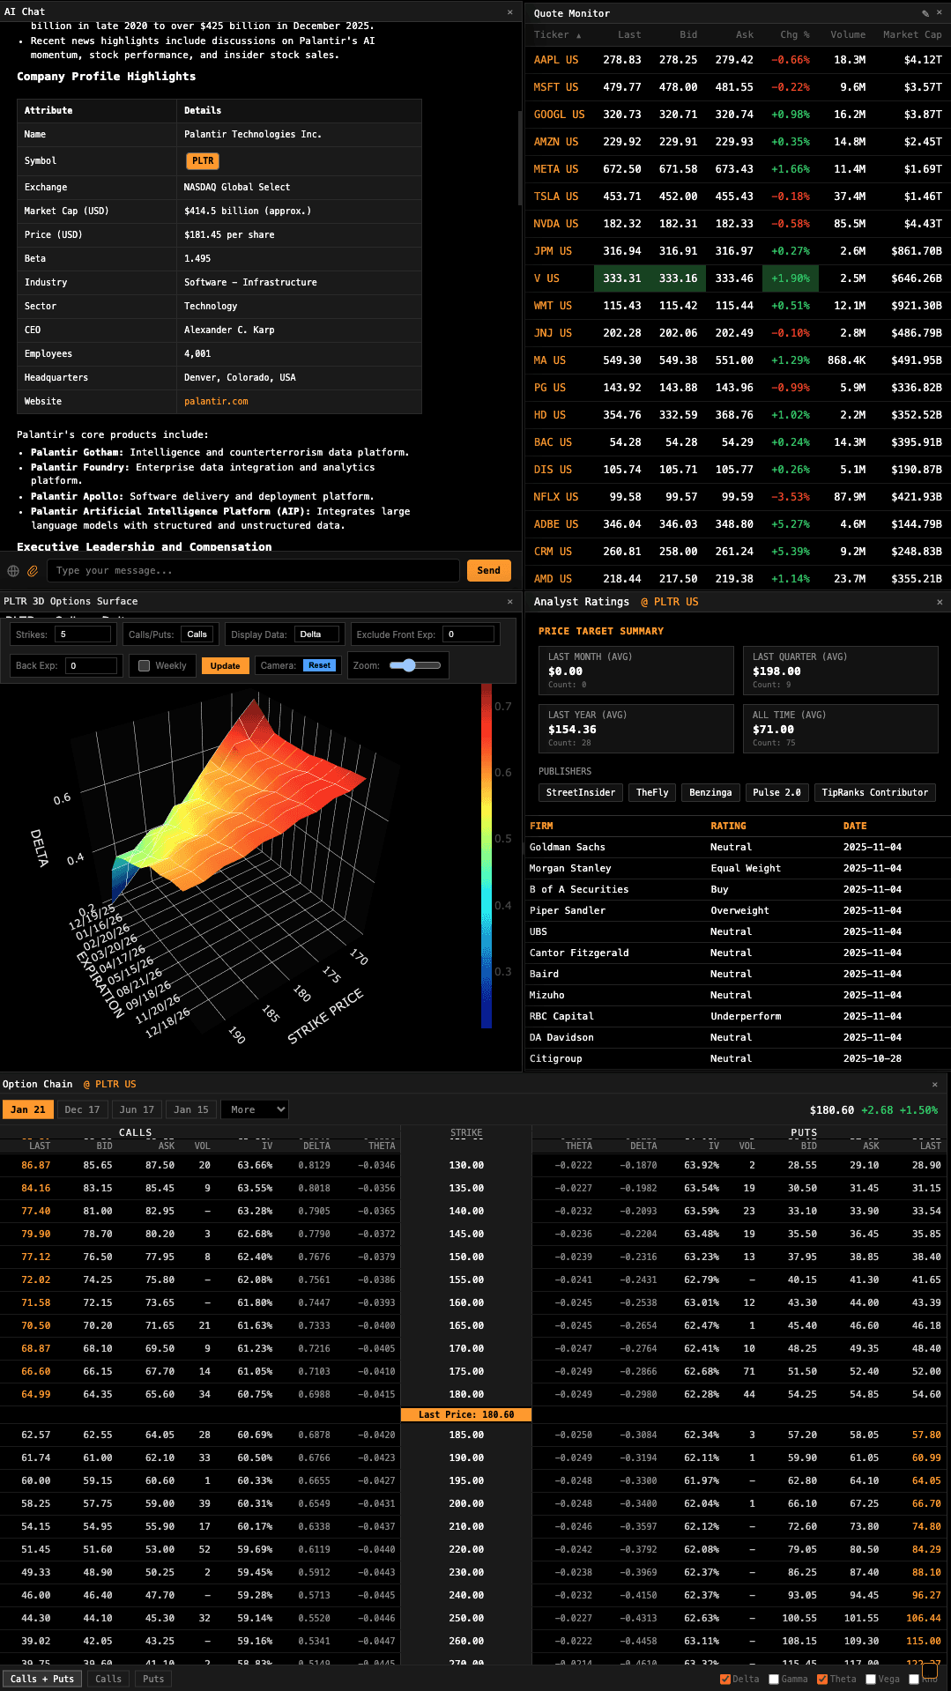Click the delta color scale bar
This screenshot has width=951, height=1691.
[x=487, y=856]
